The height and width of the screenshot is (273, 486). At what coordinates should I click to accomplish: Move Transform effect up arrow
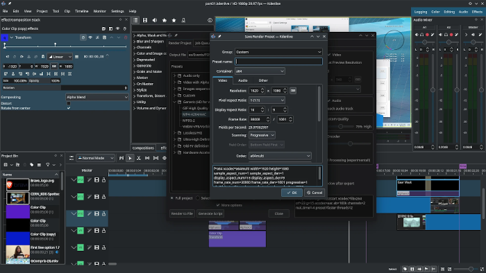(112, 37)
